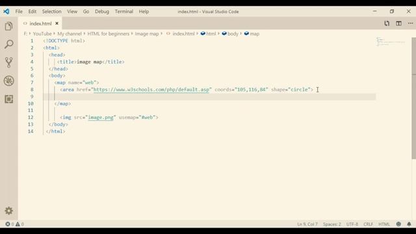Click the html symbol breadcrumb

209,34
